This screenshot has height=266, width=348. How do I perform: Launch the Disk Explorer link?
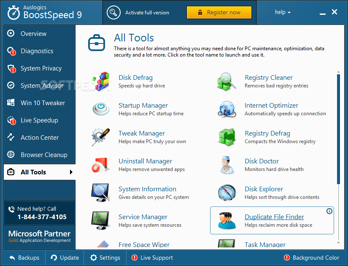coord(264,189)
